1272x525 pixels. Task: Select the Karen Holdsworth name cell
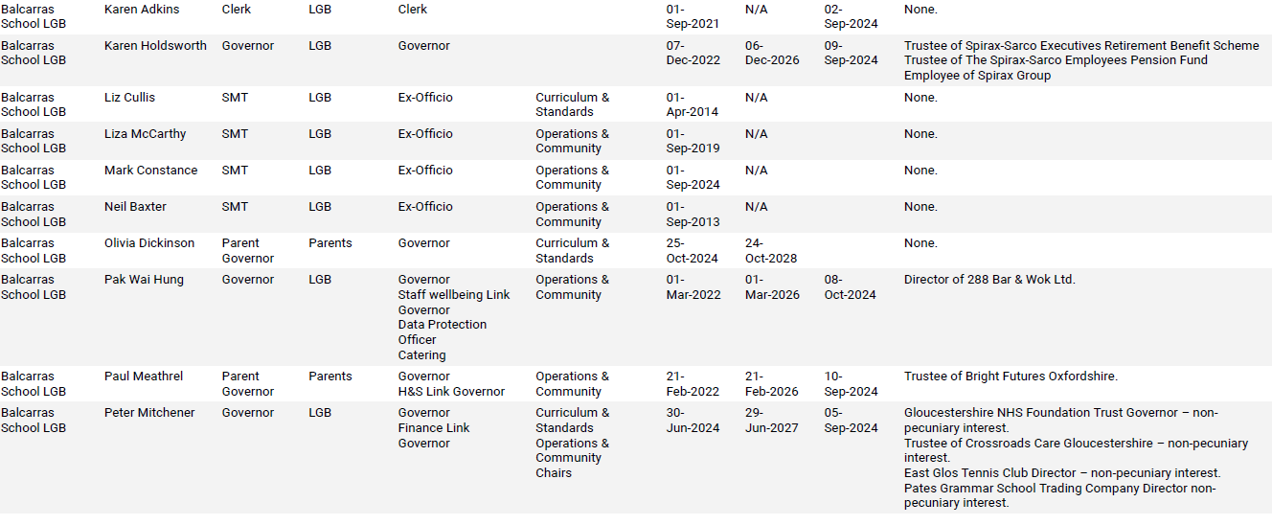coord(155,46)
